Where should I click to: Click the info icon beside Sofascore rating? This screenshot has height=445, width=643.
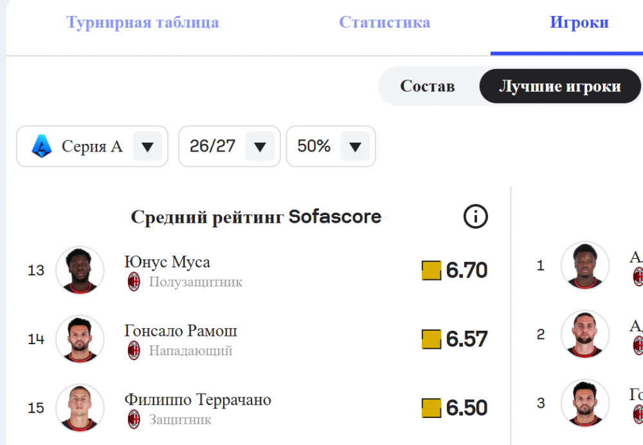[x=475, y=216]
